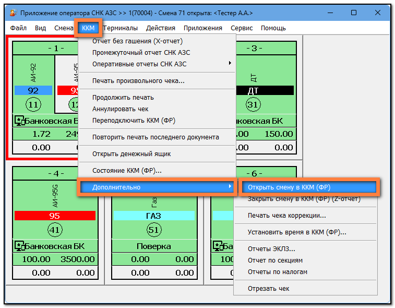Click Банковская БК text on pump 4

[55, 246]
